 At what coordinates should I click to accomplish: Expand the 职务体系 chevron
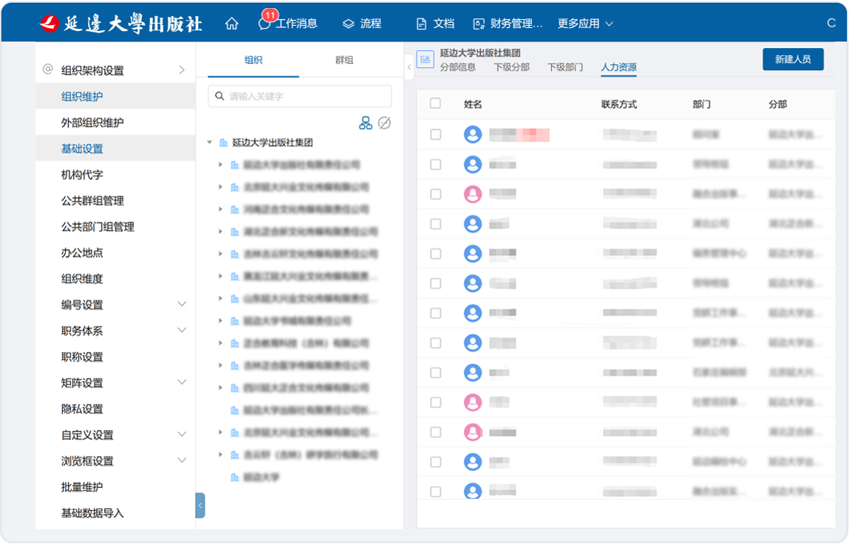coord(182,331)
